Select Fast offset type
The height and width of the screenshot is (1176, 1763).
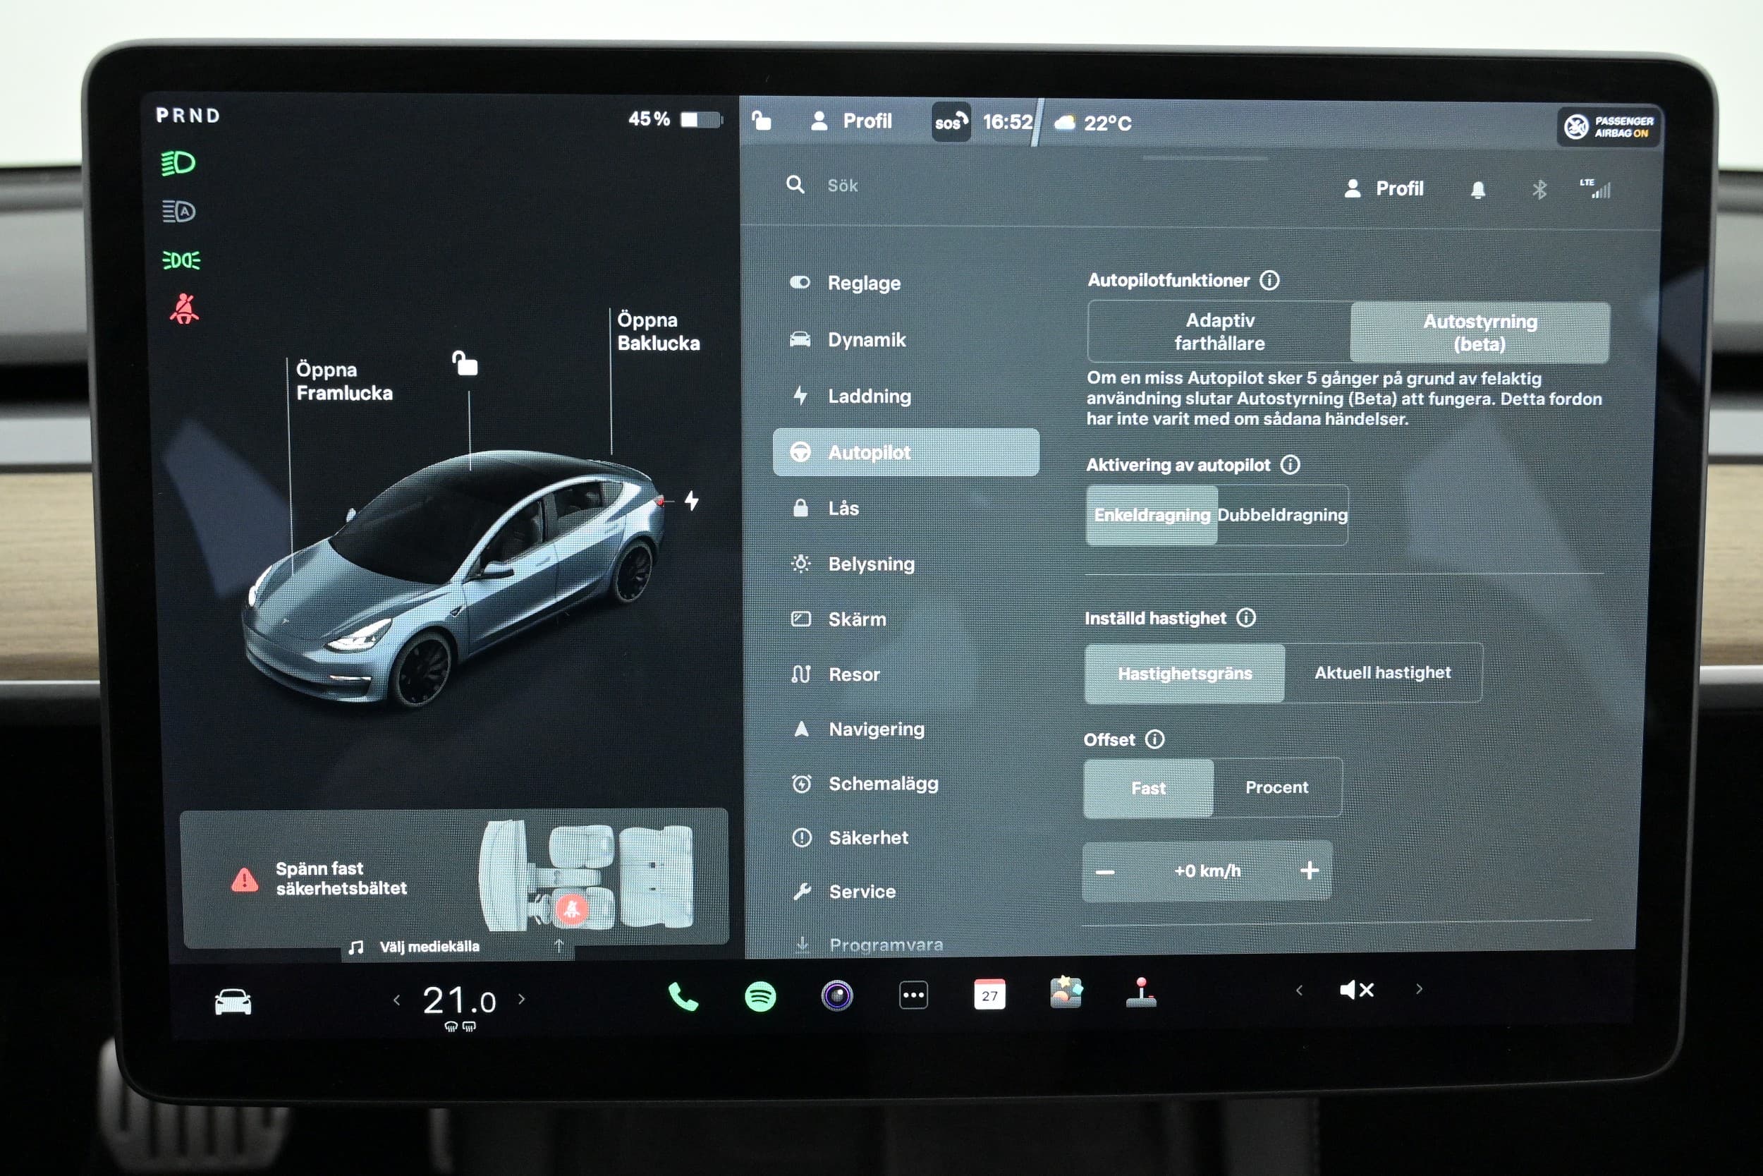click(x=1148, y=788)
